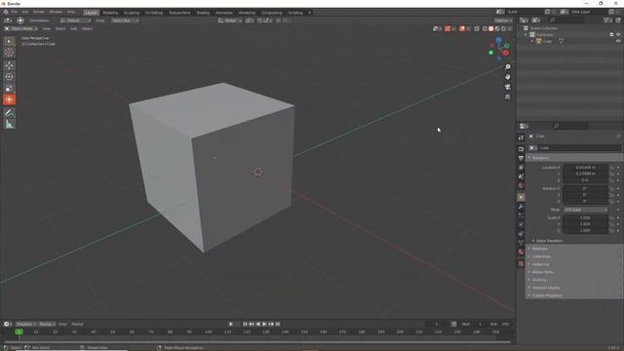Click the Location X value field
Image resolution: width=624 pixels, height=351 pixels.
[x=585, y=168]
